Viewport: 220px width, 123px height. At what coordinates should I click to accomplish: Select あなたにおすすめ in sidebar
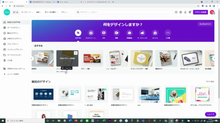tap(16, 22)
